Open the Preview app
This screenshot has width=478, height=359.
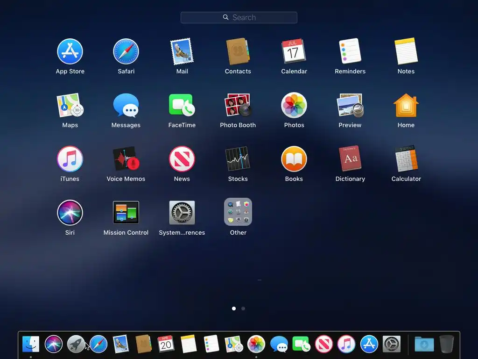click(x=350, y=105)
